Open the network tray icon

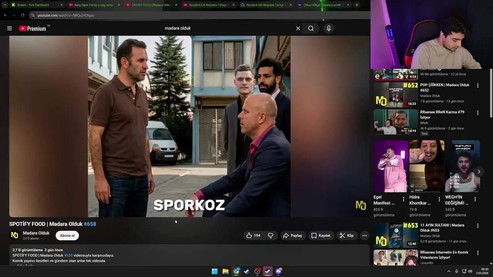pyautogui.click(x=464, y=271)
